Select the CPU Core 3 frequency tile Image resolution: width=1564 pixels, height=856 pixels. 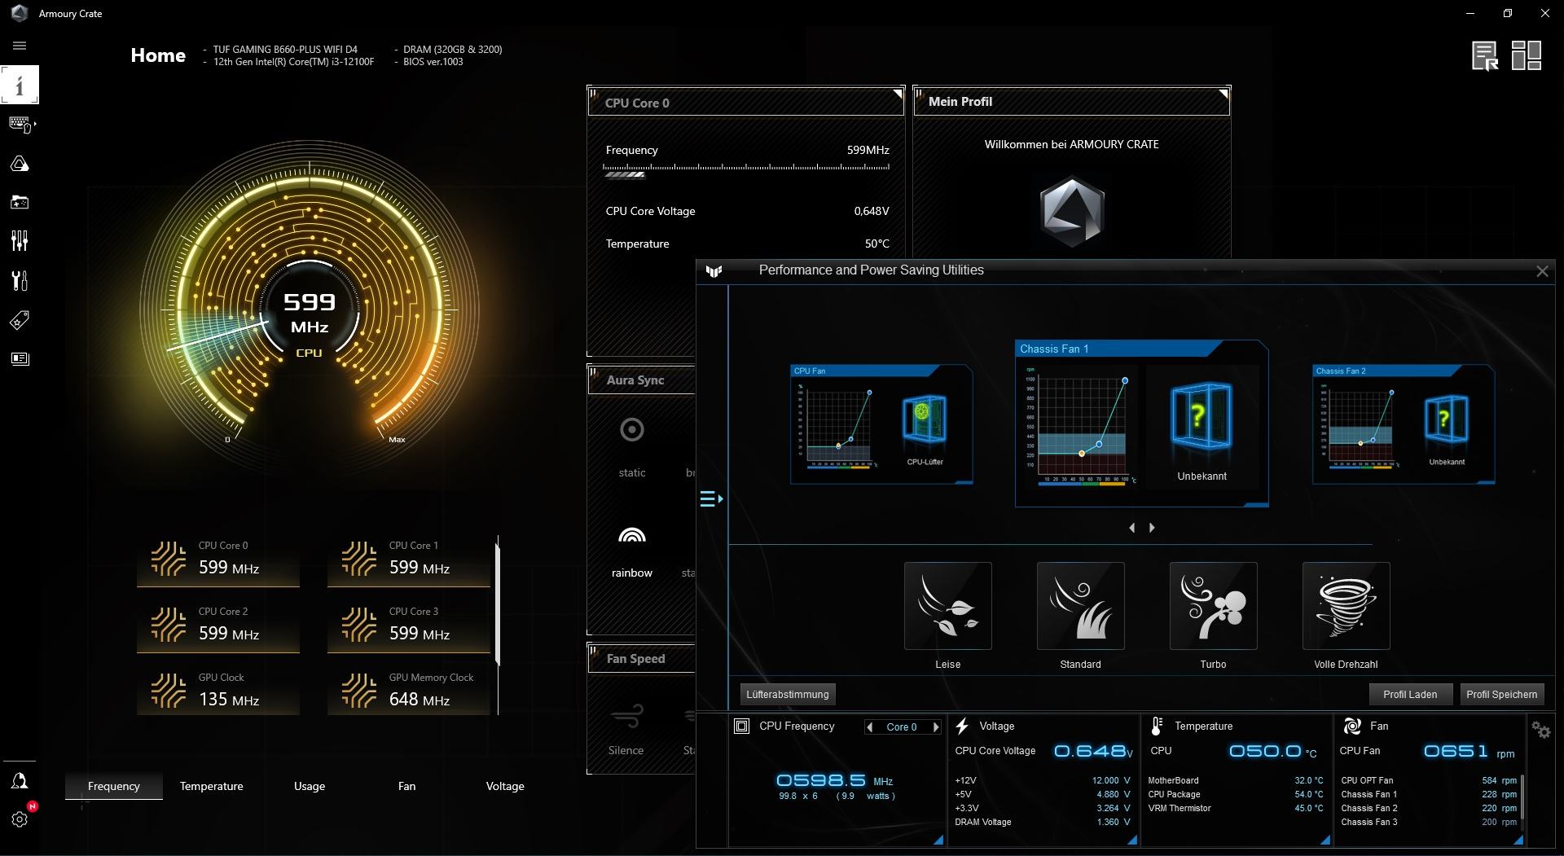coord(409,626)
